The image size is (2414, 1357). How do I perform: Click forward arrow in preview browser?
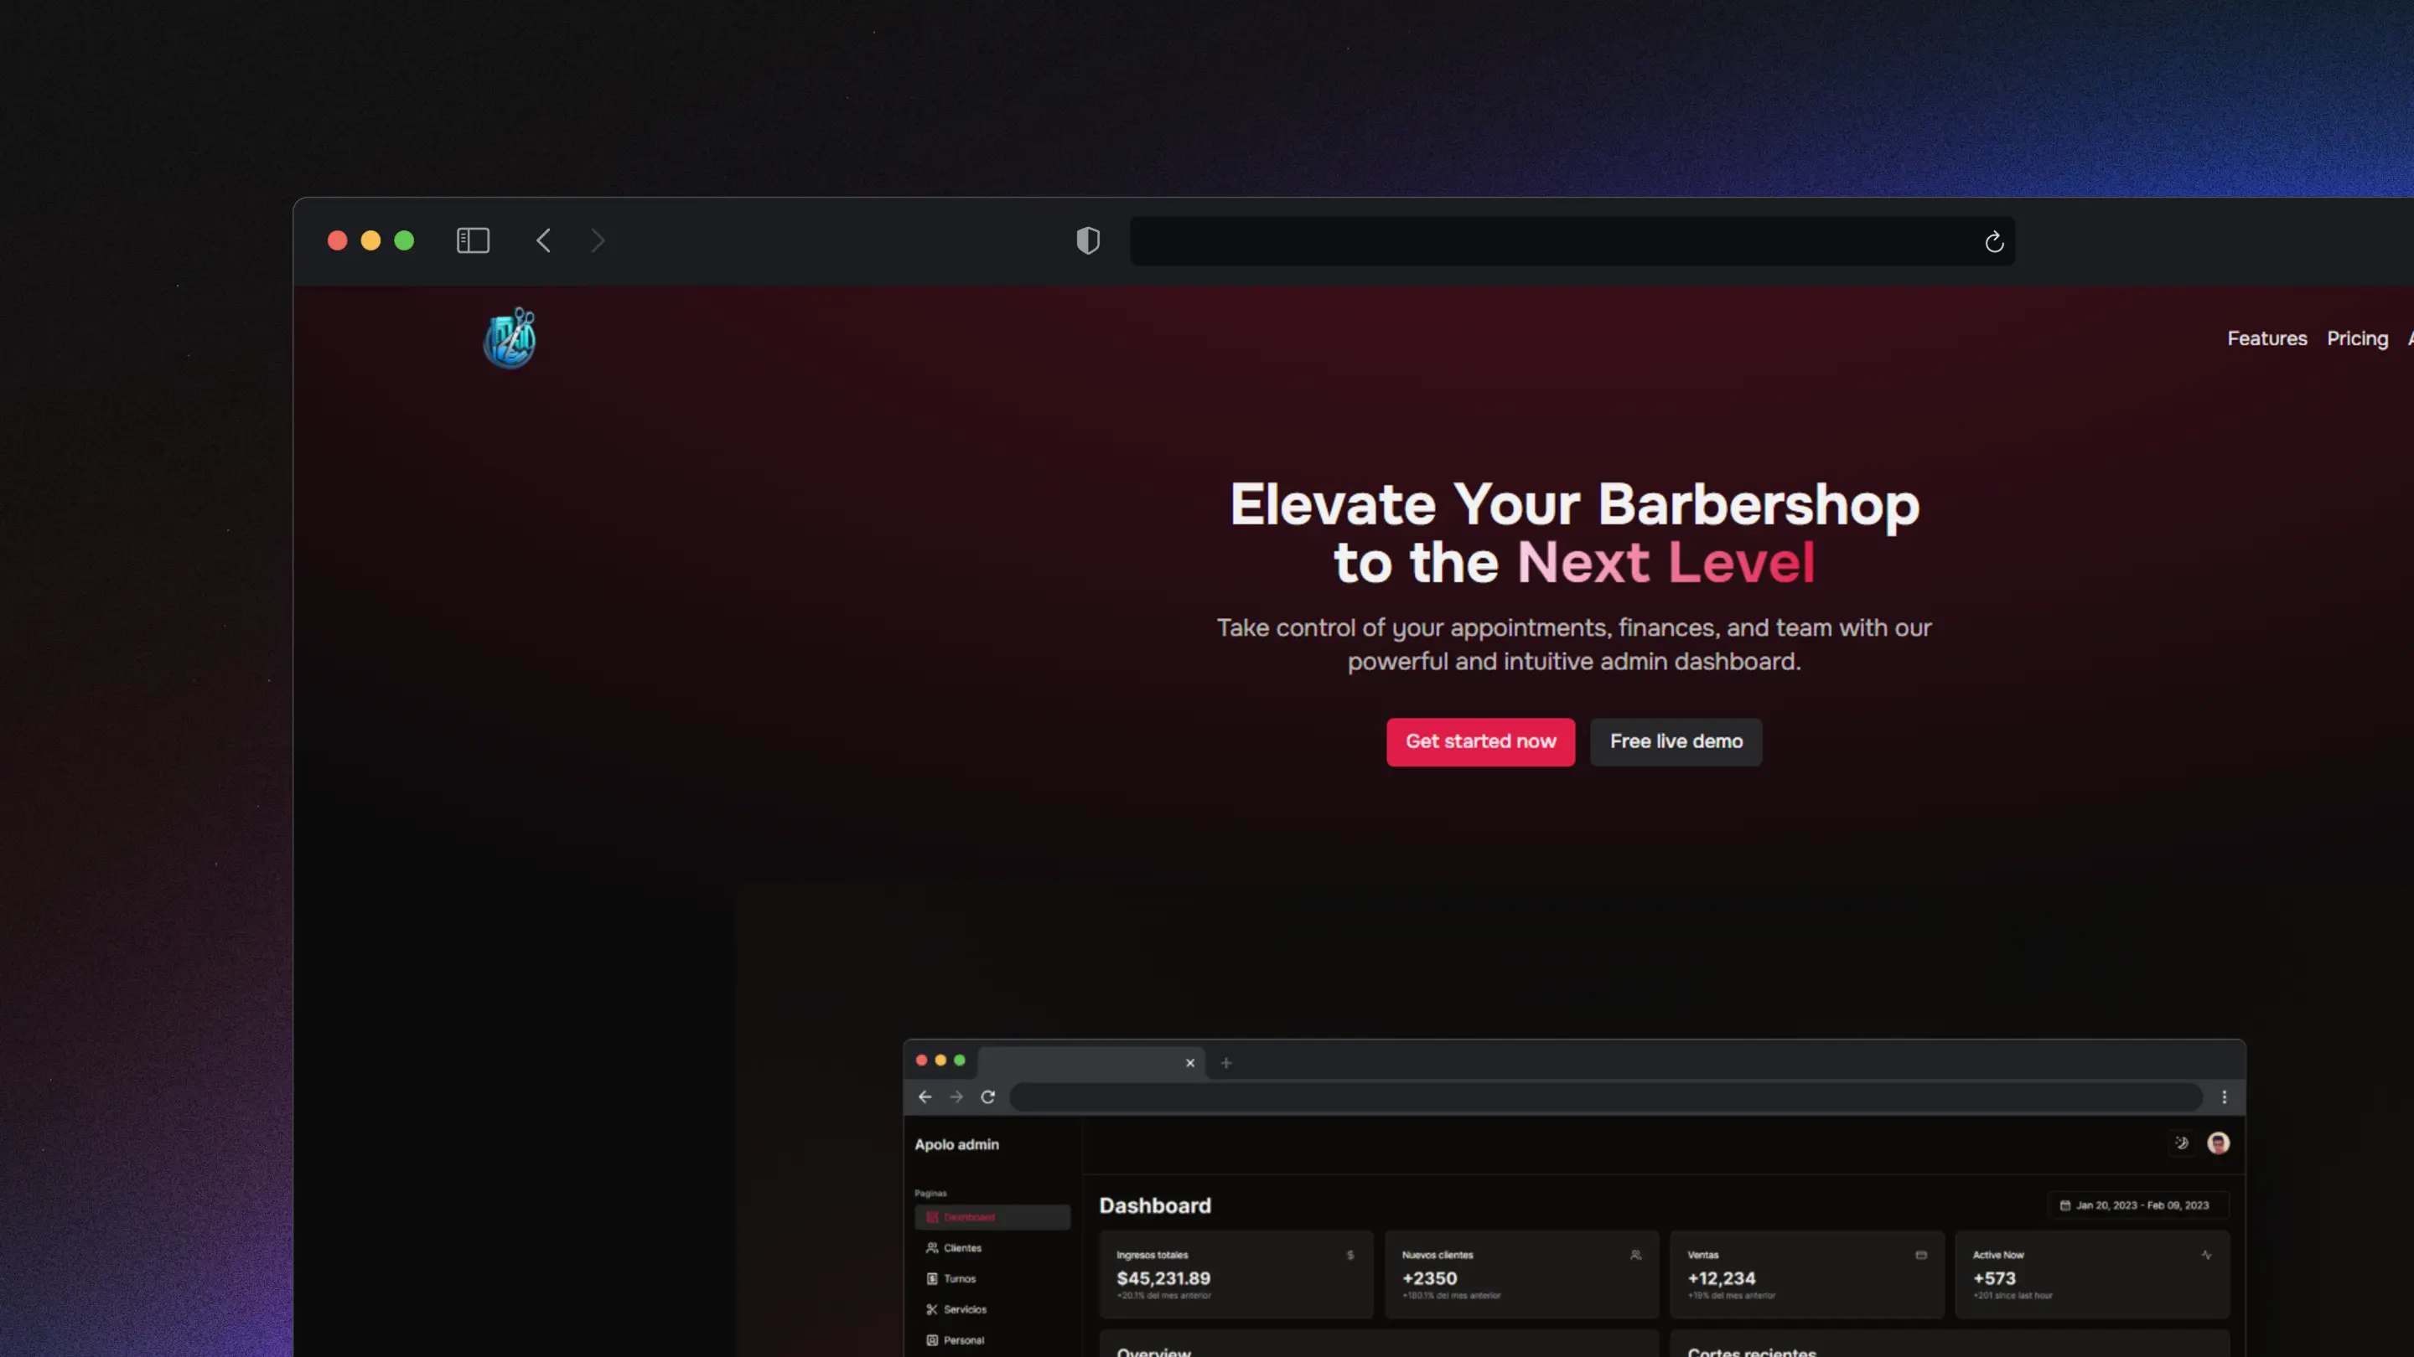tap(956, 1096)
